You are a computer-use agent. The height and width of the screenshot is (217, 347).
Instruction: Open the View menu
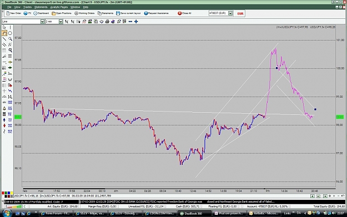(x=17, y=7)
